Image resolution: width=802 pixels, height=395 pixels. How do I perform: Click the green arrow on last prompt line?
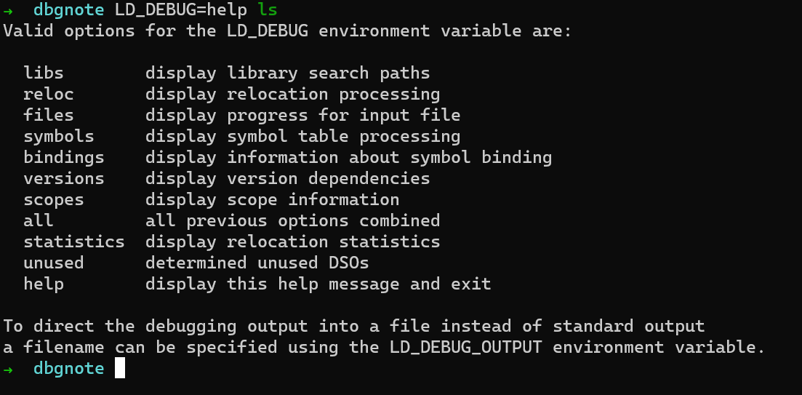pyautogui.click(x=8, y=368)
